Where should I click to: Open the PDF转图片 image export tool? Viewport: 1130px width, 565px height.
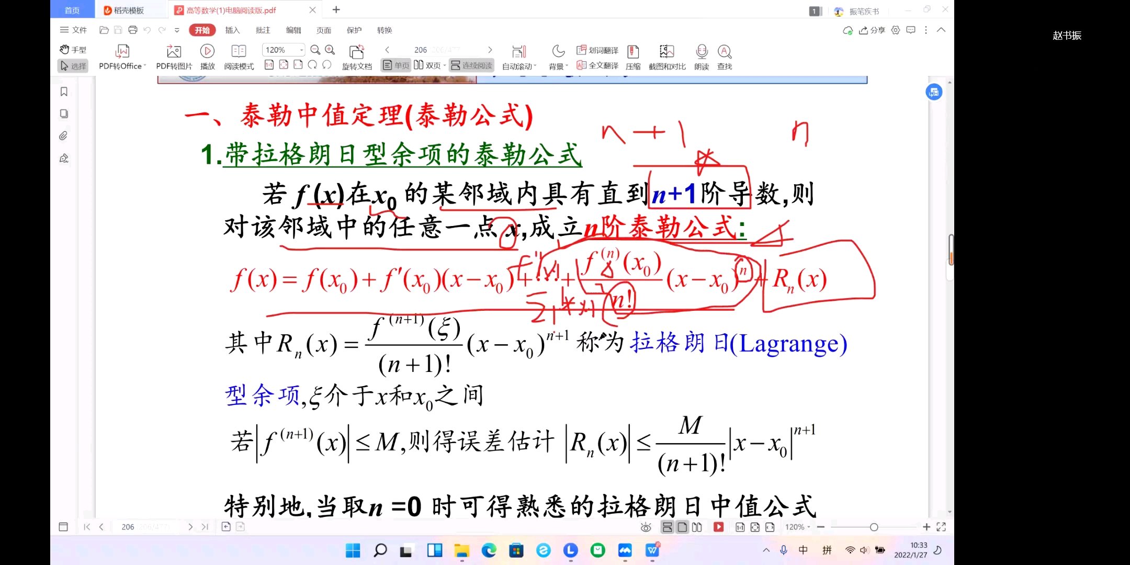[x=174, y=51]
